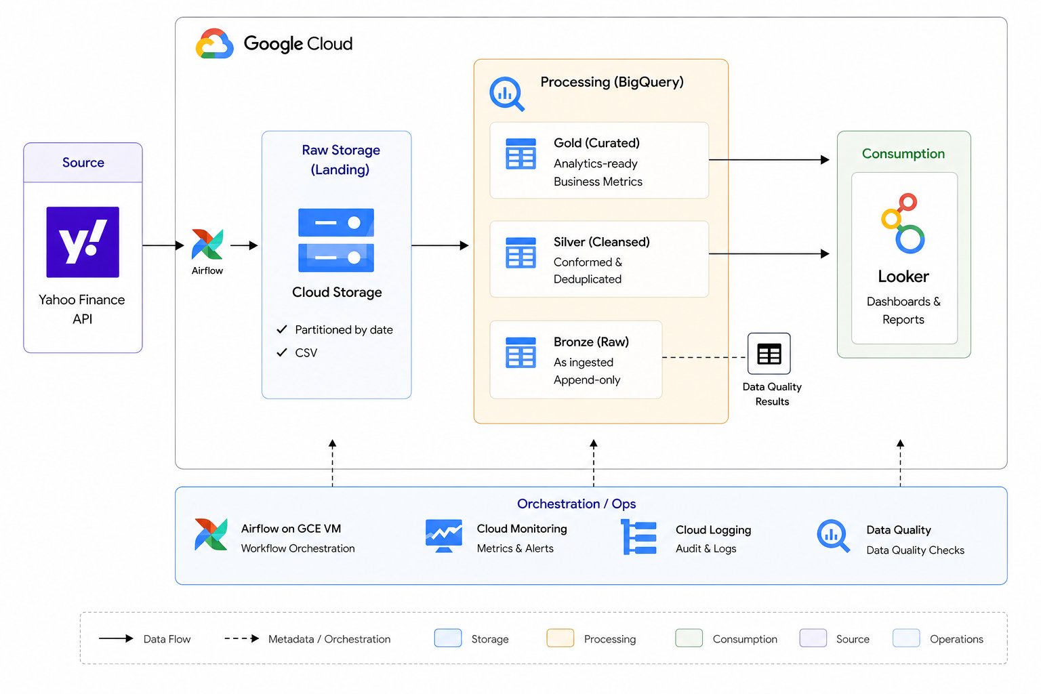Click the Airflow on GCE VM label
Screen dimensions: 1041x694
coord(291,529)
